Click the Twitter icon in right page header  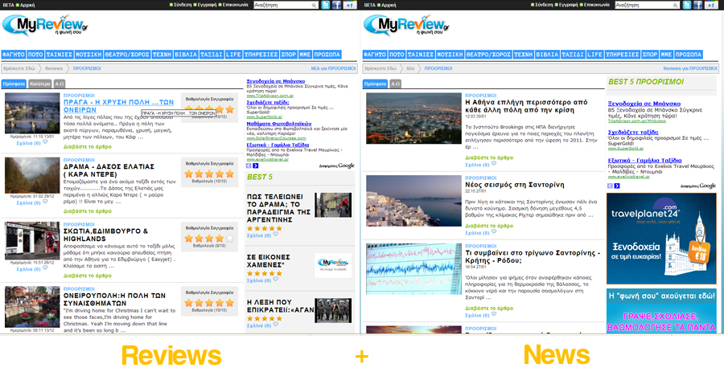(687, 5)
